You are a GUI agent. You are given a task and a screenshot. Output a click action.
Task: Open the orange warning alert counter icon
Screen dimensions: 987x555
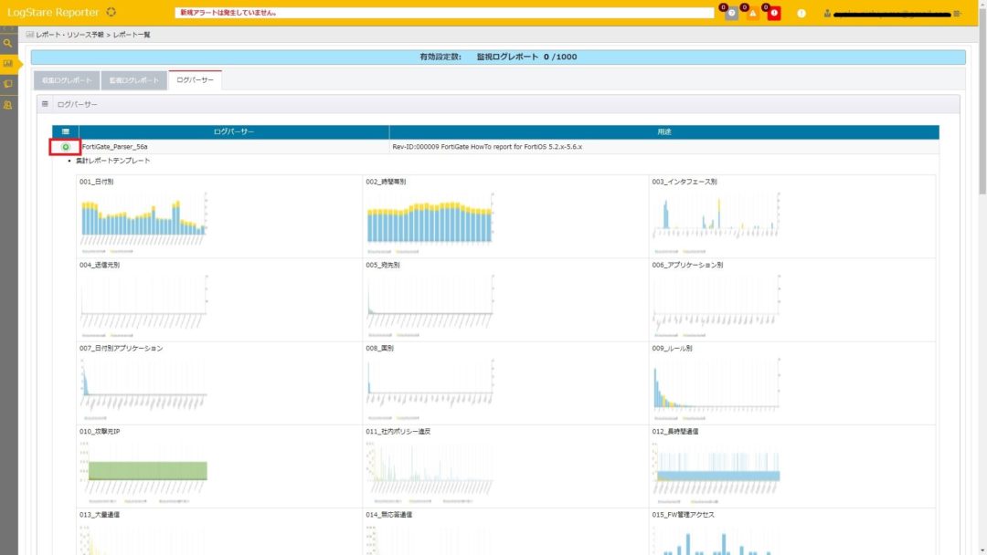click(752, 13)
